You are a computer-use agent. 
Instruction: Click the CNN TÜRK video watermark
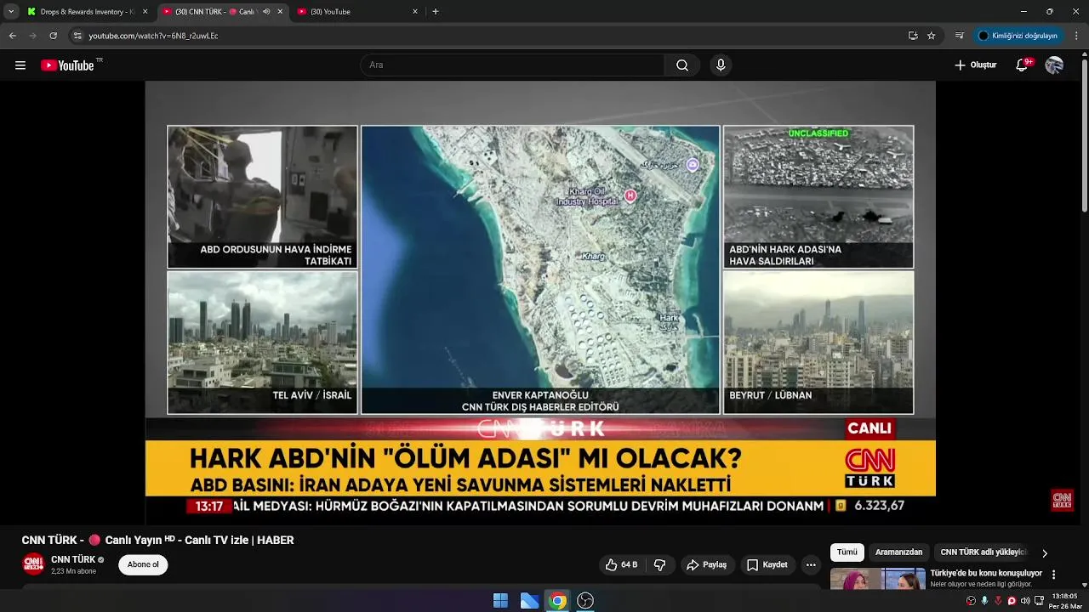coord(1062,500)
